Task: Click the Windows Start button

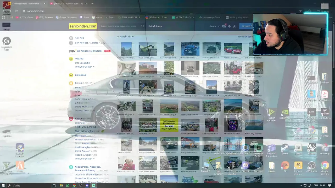Action: [3, 185]
